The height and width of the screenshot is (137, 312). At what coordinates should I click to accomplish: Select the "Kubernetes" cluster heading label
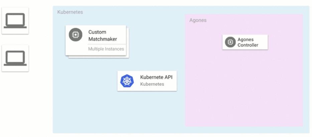coord(70,12)
